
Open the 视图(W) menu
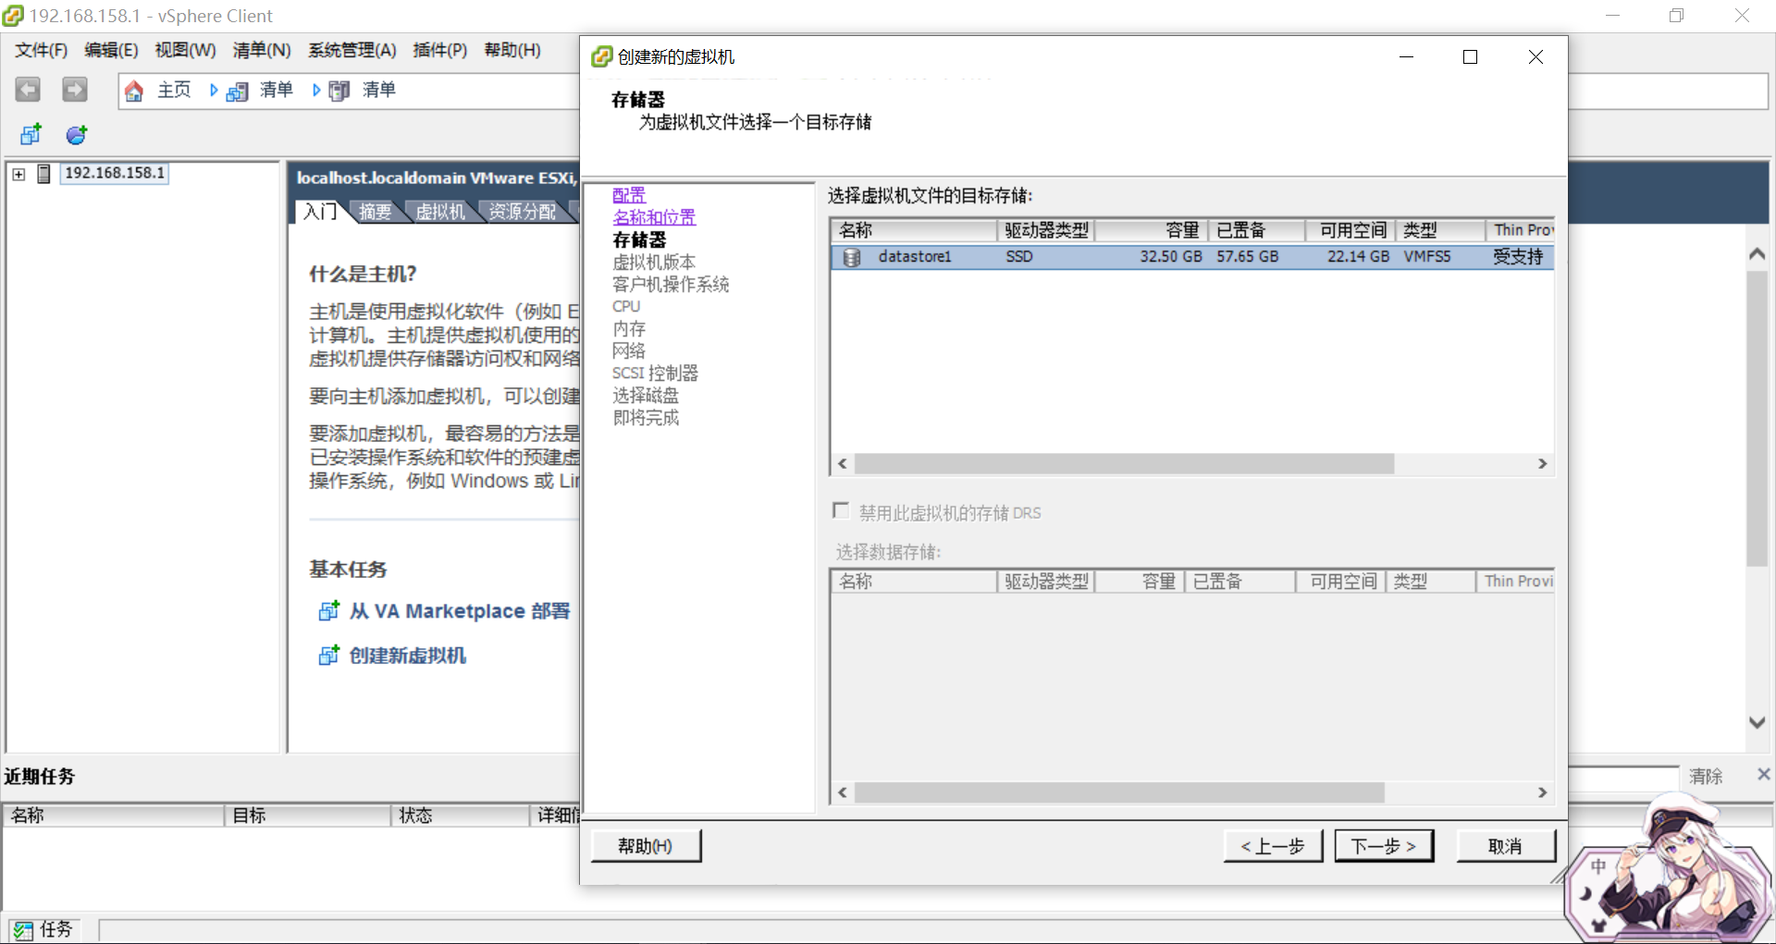[184, 50]
